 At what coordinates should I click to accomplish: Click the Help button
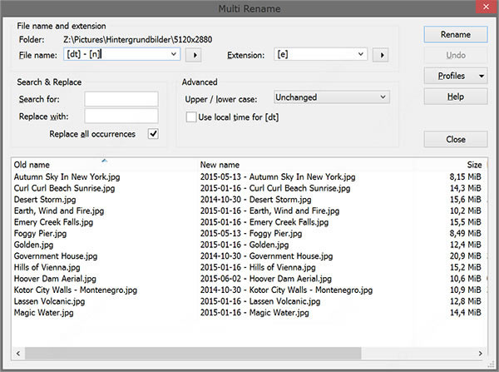click(455, 97)
